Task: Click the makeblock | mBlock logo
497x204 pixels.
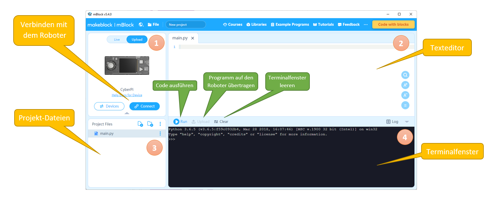Action: (x=111, y=25)
